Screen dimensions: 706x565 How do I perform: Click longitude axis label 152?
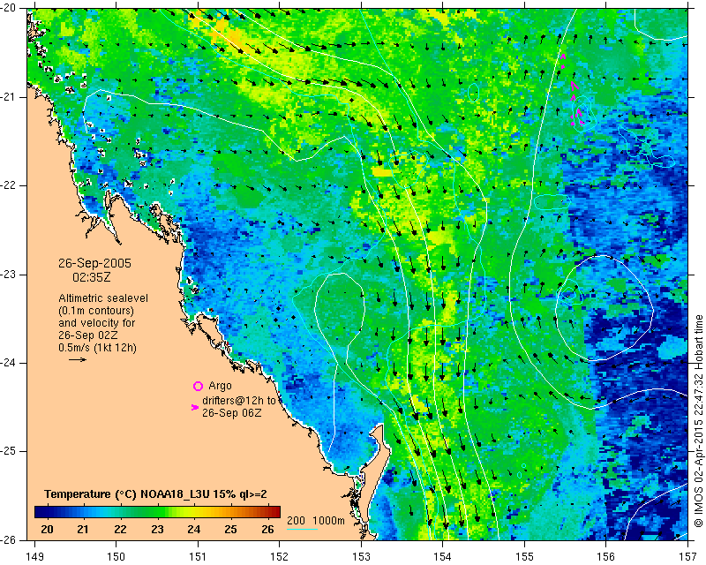point(280,557)
